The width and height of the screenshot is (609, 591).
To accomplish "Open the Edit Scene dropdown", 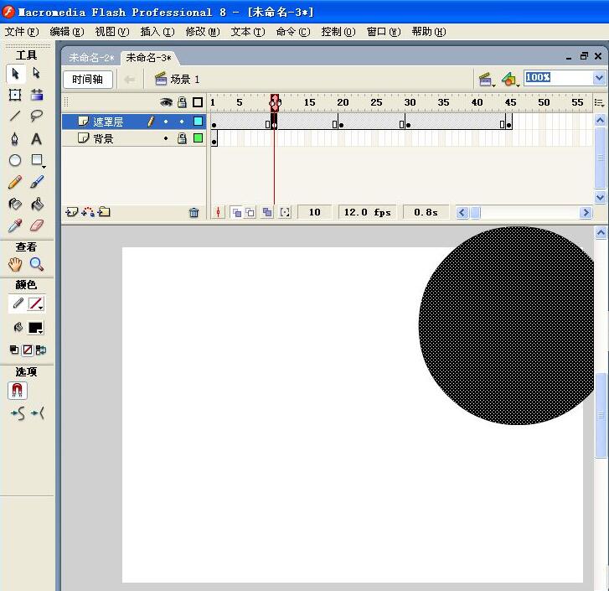I will 486,80.
